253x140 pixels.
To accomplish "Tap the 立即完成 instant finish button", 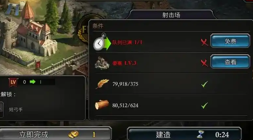I will (55, 134).
